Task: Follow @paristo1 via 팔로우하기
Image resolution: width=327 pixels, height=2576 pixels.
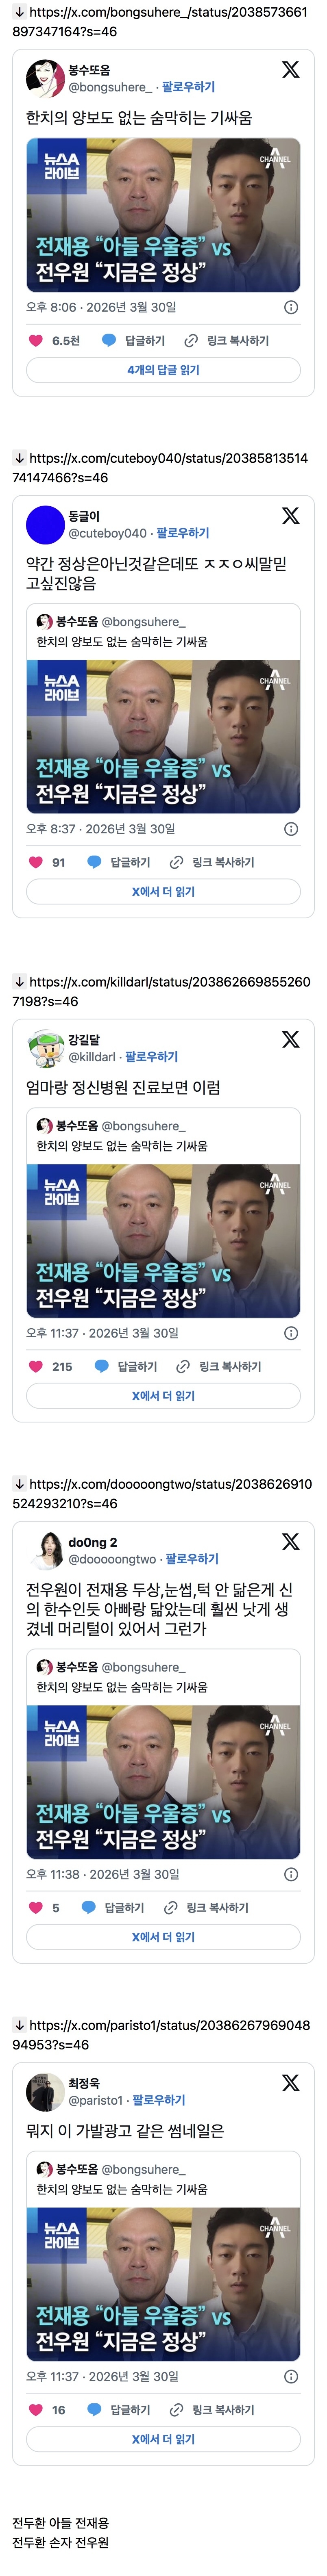Action: tap(159, 2100)
